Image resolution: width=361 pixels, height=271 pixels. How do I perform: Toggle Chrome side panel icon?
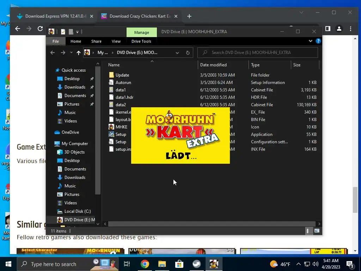(328, 29)
